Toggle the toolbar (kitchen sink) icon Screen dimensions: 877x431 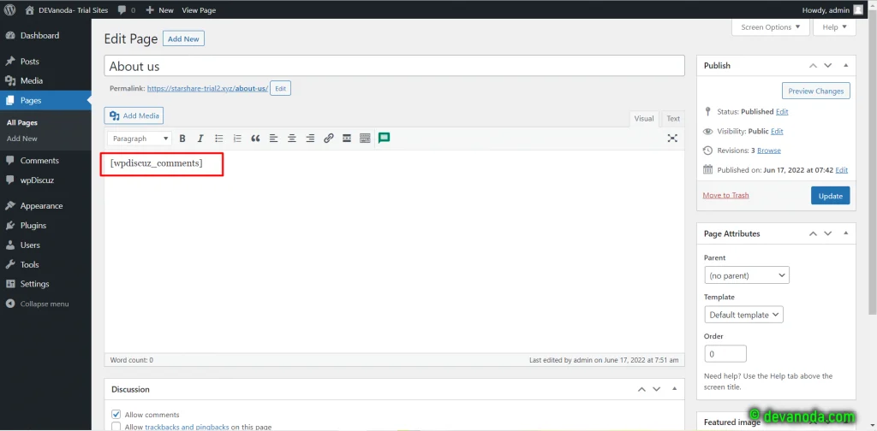[x=365, y=139]
